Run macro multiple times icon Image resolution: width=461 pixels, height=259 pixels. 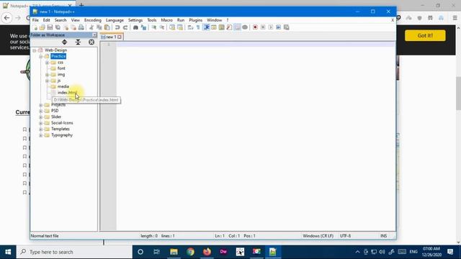pyautogui.click(x=279, y=27)
